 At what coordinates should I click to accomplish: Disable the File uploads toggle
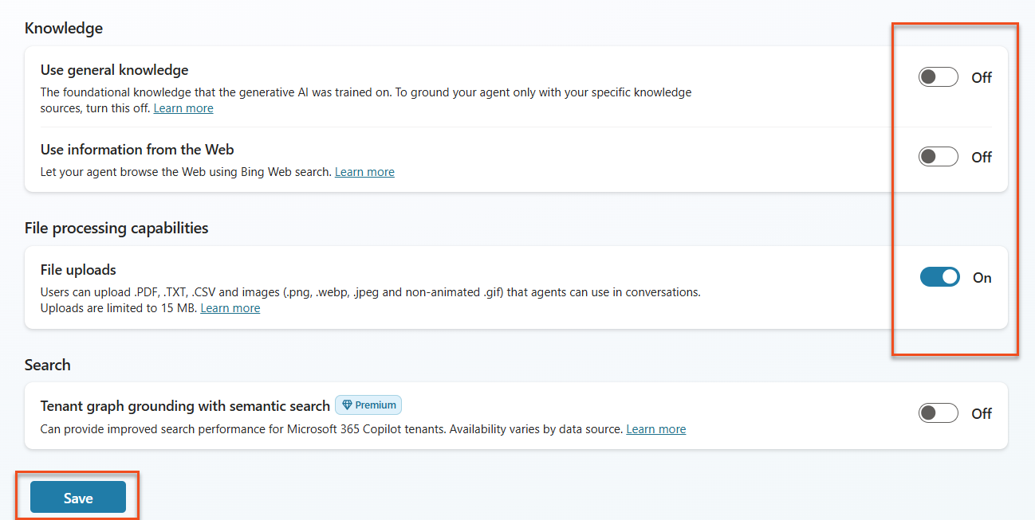pos(939,276)
